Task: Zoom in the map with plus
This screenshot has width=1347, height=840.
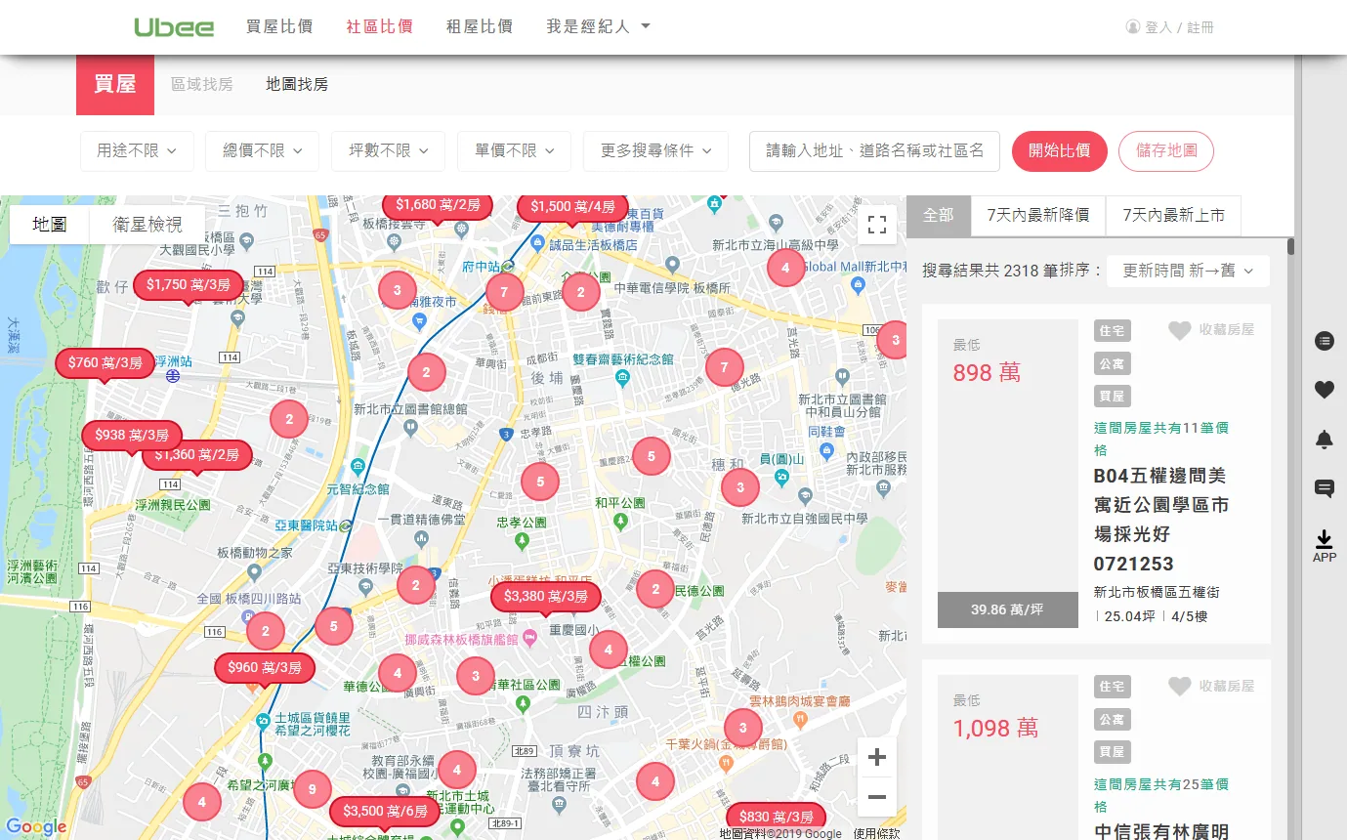Action: (877, 757)
